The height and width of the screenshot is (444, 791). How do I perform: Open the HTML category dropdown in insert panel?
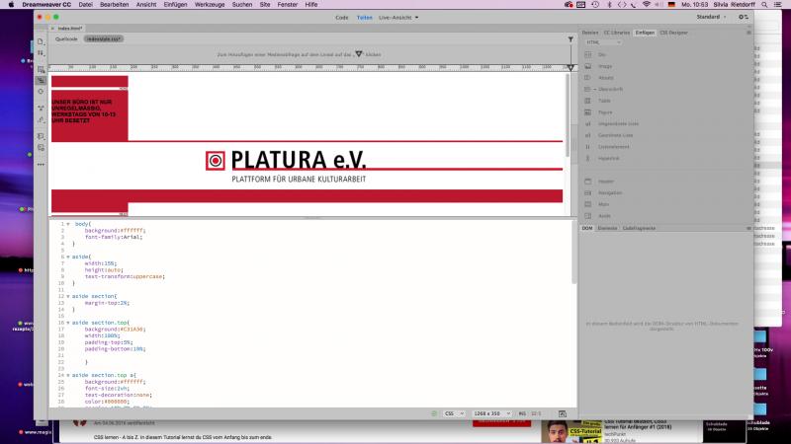(605, 42)
